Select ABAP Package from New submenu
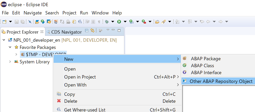Viewport: 255px width, 112px height. tap(218, 59)
